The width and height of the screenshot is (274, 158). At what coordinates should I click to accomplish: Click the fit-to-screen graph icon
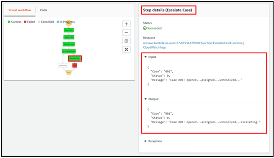click(x=126, y=49)
